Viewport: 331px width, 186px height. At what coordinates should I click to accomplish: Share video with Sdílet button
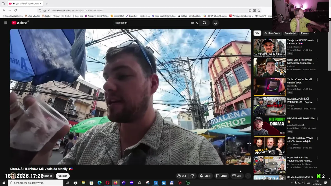coord(205,176)
